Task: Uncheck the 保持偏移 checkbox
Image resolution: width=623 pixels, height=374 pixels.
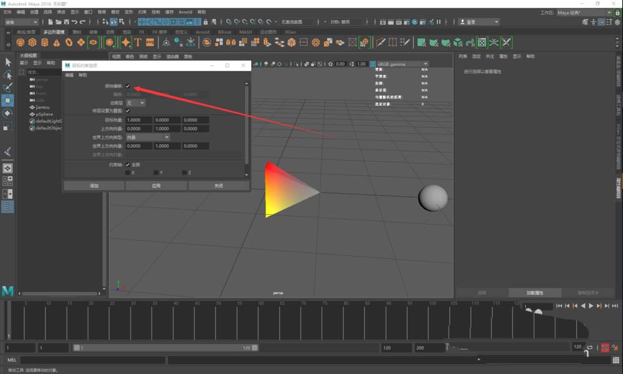Action: pos(128,86)
